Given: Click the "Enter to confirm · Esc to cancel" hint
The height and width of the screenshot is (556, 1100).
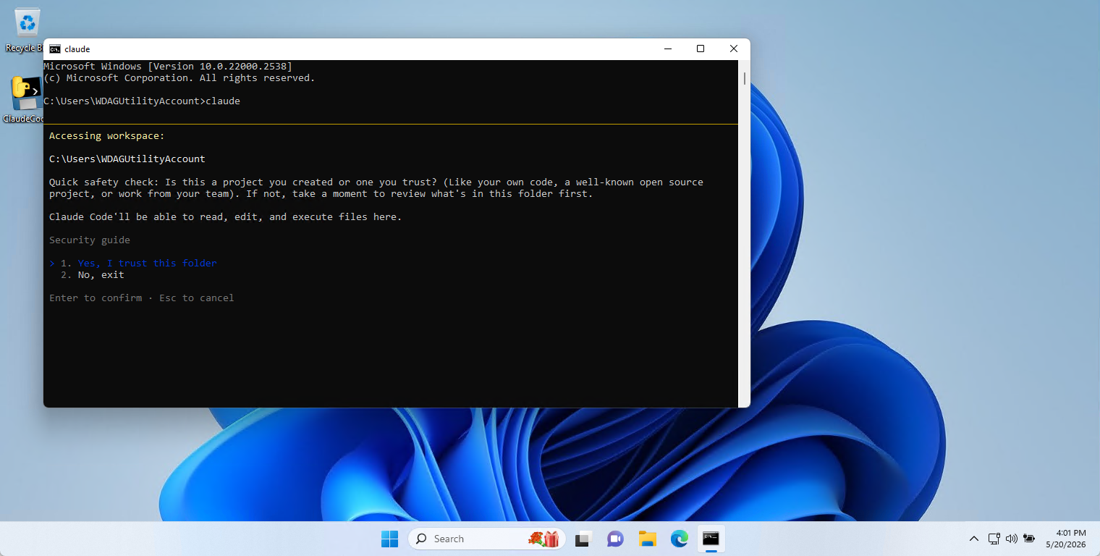Looking at the screenshot, I should point(142,298).
